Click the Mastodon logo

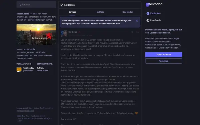click(x=154, y=4)
